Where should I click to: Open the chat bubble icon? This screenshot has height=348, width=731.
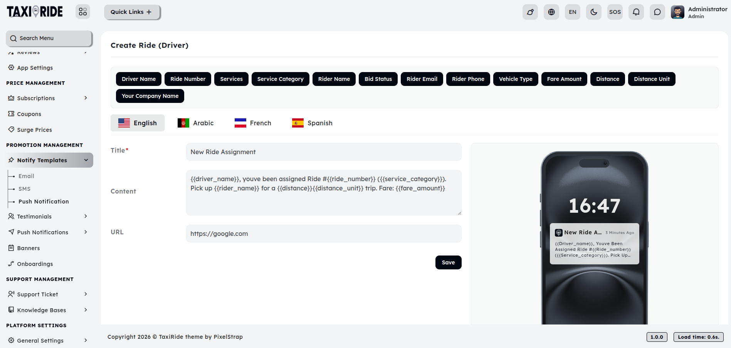[657, 12]
